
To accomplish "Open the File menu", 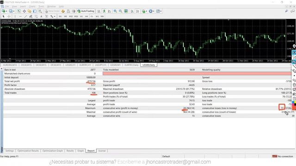I will (x=7, y=6).
